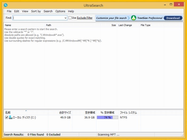This screenshot has height=140, width=187.
Task: Sort results by Last Change column
Action: point(124,25)
